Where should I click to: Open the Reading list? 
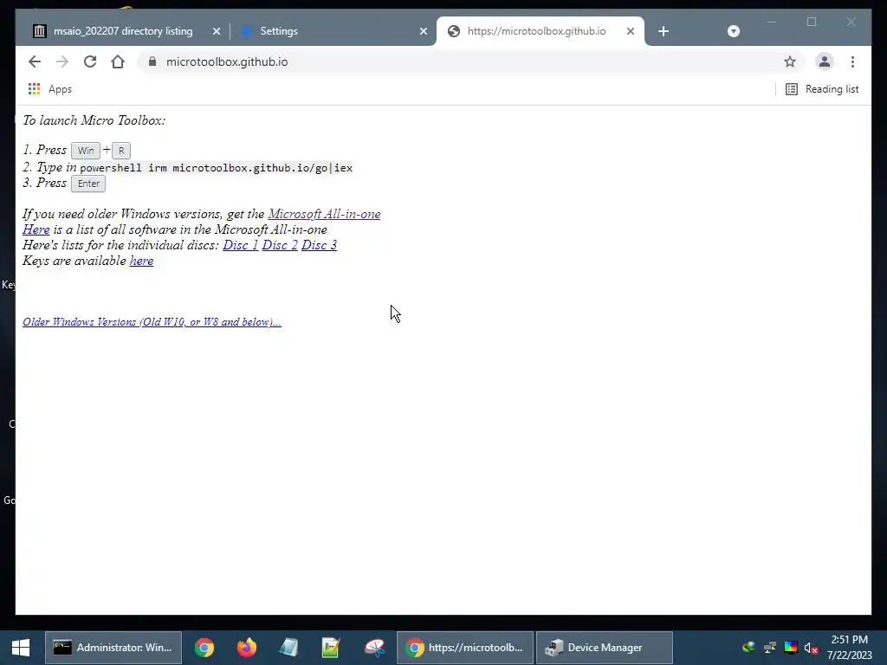tap(822, 89)
